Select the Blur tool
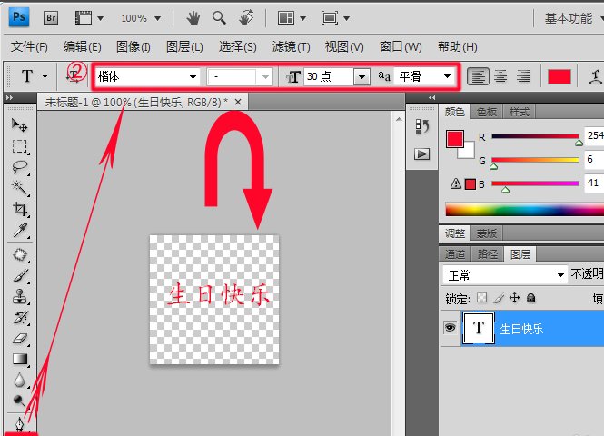This screenshot has height=436, width=604. (x=19, y=380)
